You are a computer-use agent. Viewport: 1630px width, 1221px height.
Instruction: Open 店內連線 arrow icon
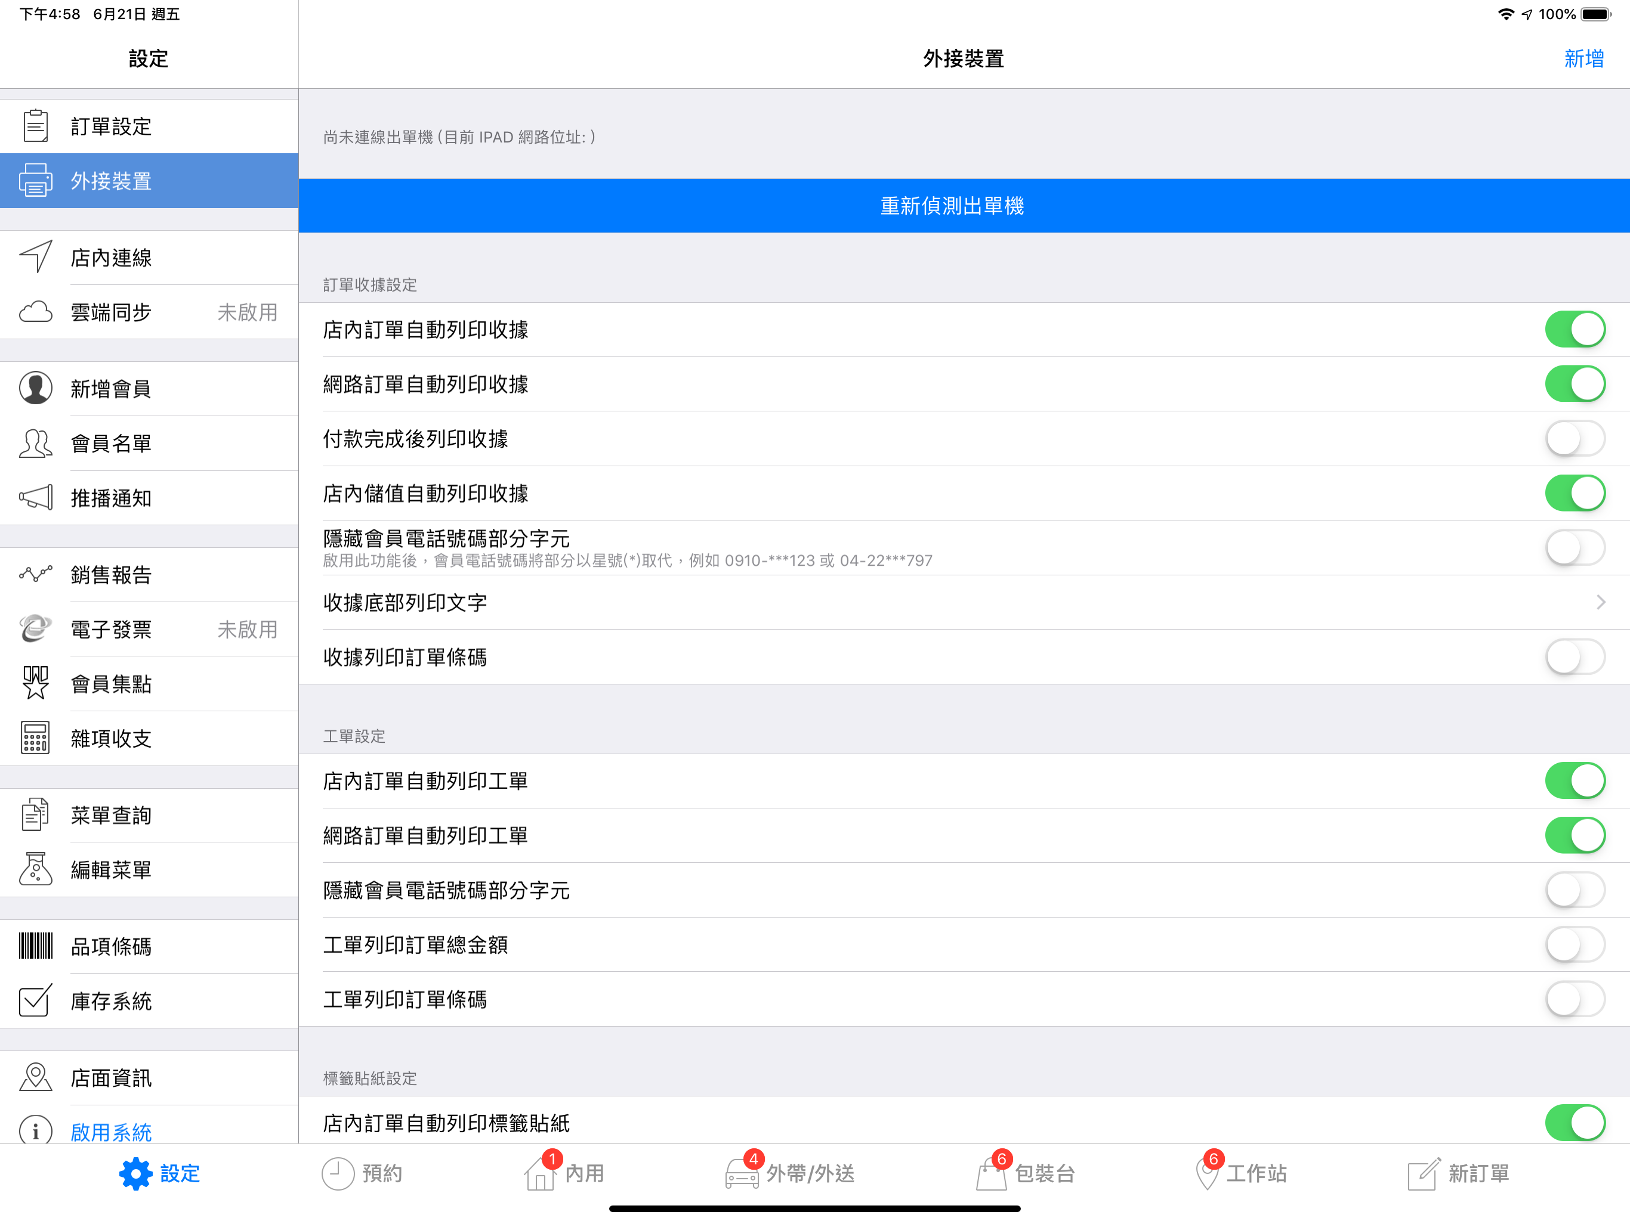(35, 257)
